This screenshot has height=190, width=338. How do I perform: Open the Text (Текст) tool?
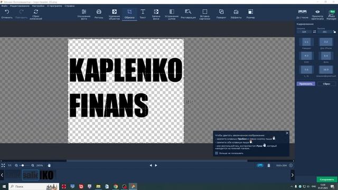[143, 14]
